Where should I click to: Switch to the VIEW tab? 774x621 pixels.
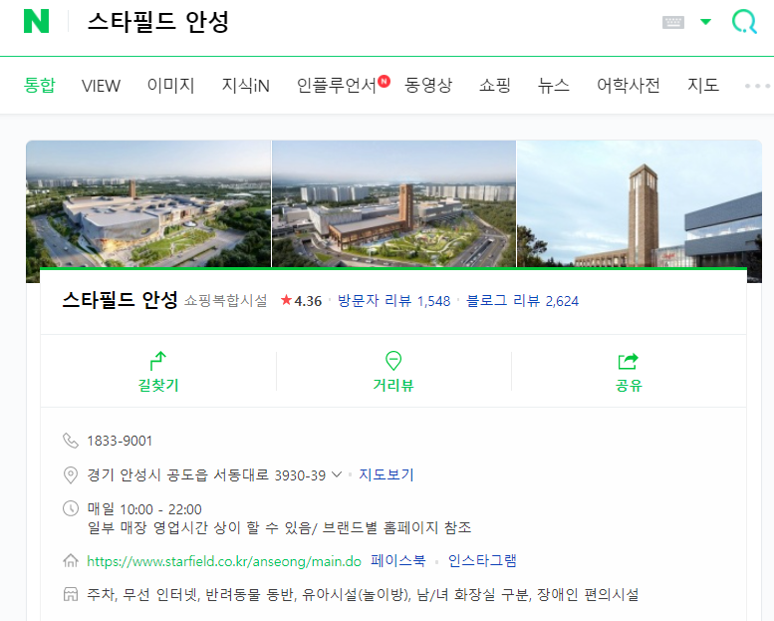pos(101,86)
